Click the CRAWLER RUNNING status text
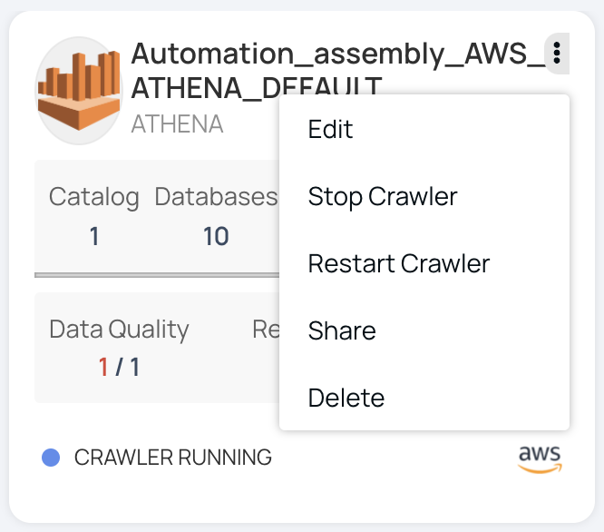Screen dimensions: 604x532 173,458
